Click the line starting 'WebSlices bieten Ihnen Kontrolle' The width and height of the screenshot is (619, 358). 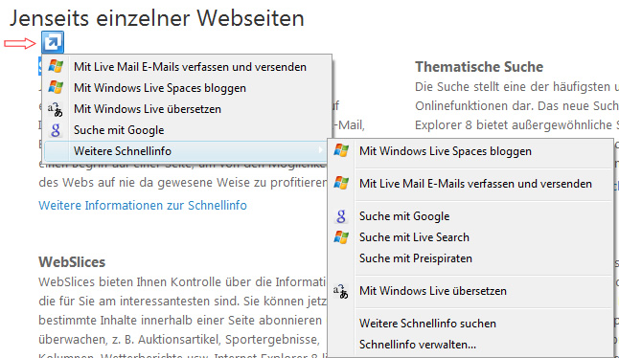pos(182,282)
